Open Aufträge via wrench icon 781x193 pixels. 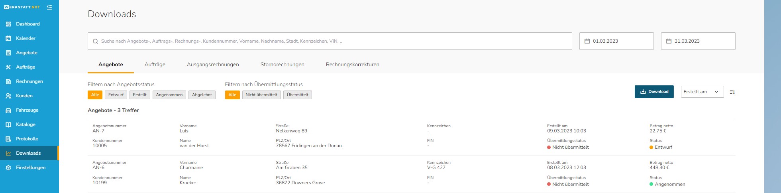point(8,67)
